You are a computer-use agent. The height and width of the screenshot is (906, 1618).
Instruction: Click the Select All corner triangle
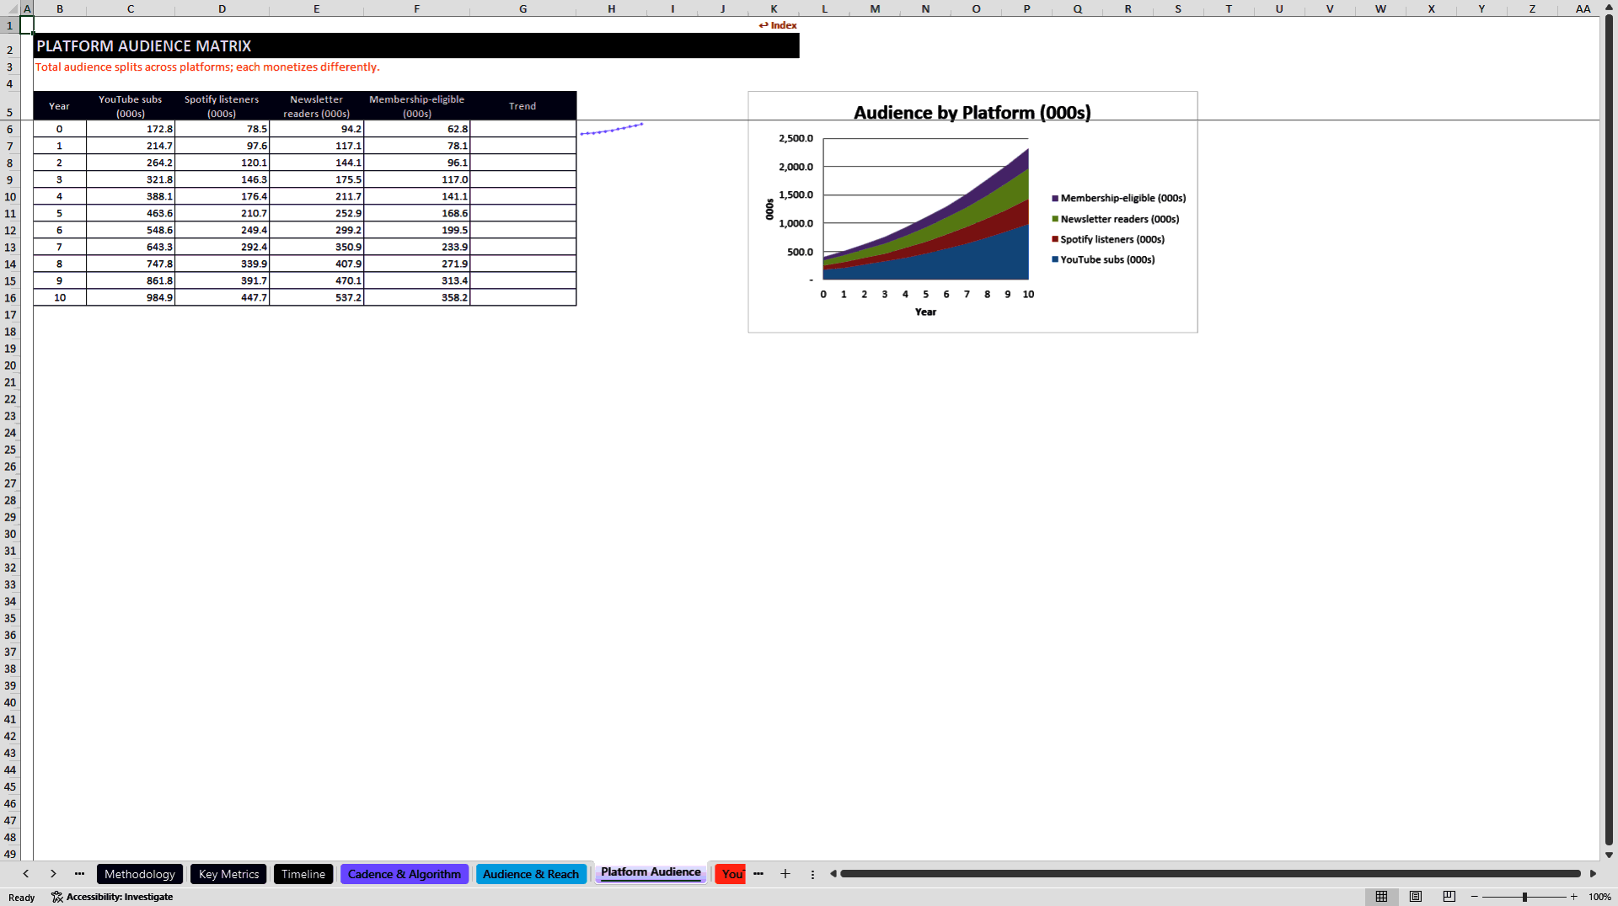coord(10,8)
